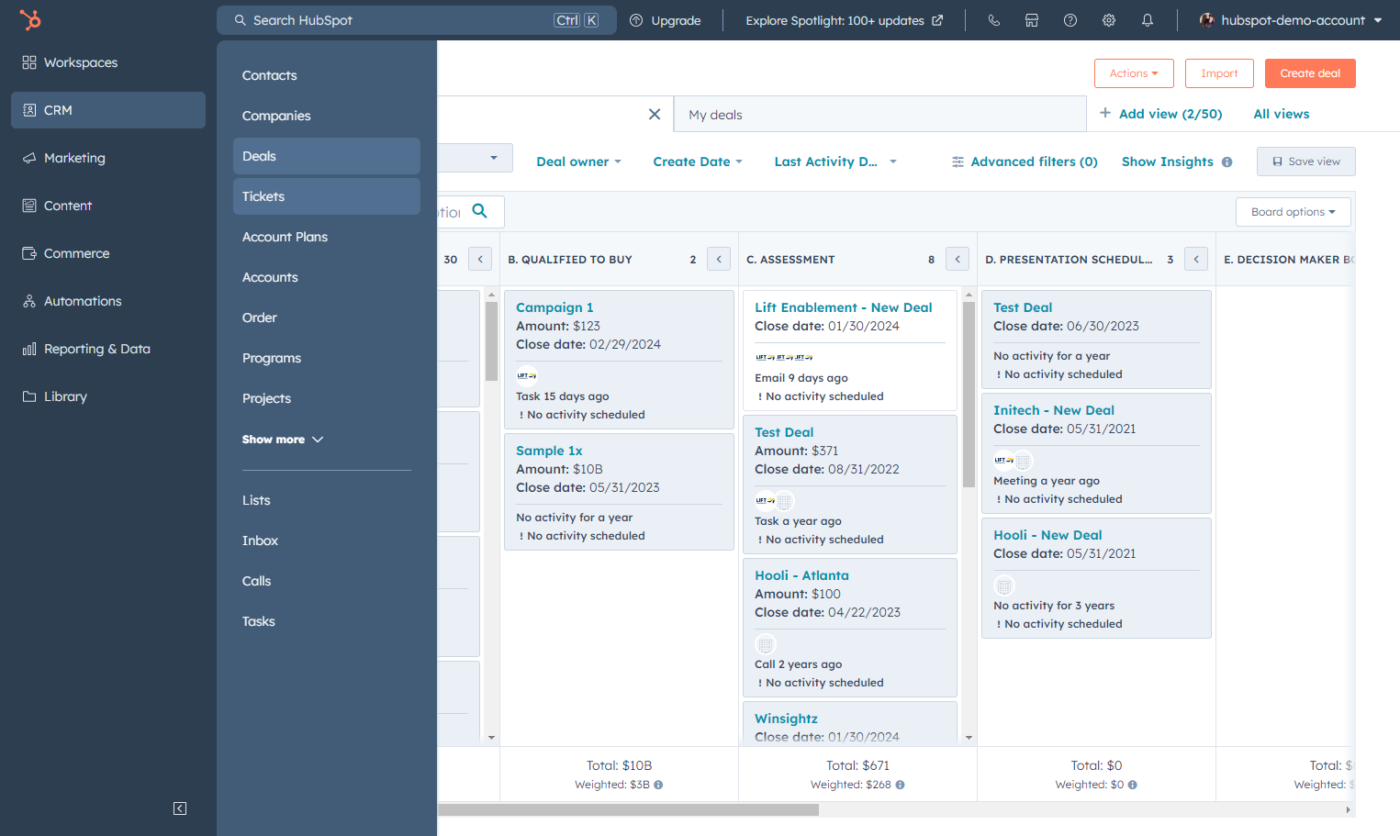Open the partially hidden pipeline dropdown arrow

[494, 158]
